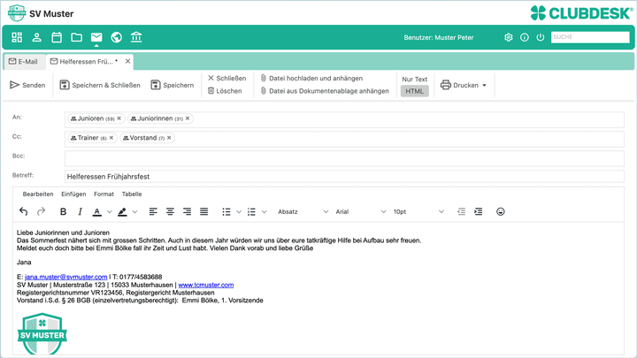Apply the highlight background color button
This screenshot has width=637, height=358.
point(122,211)
